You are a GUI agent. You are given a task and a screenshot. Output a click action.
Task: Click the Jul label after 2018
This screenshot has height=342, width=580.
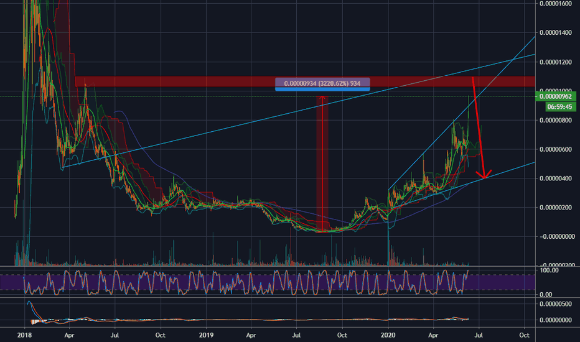click(115, 335)
